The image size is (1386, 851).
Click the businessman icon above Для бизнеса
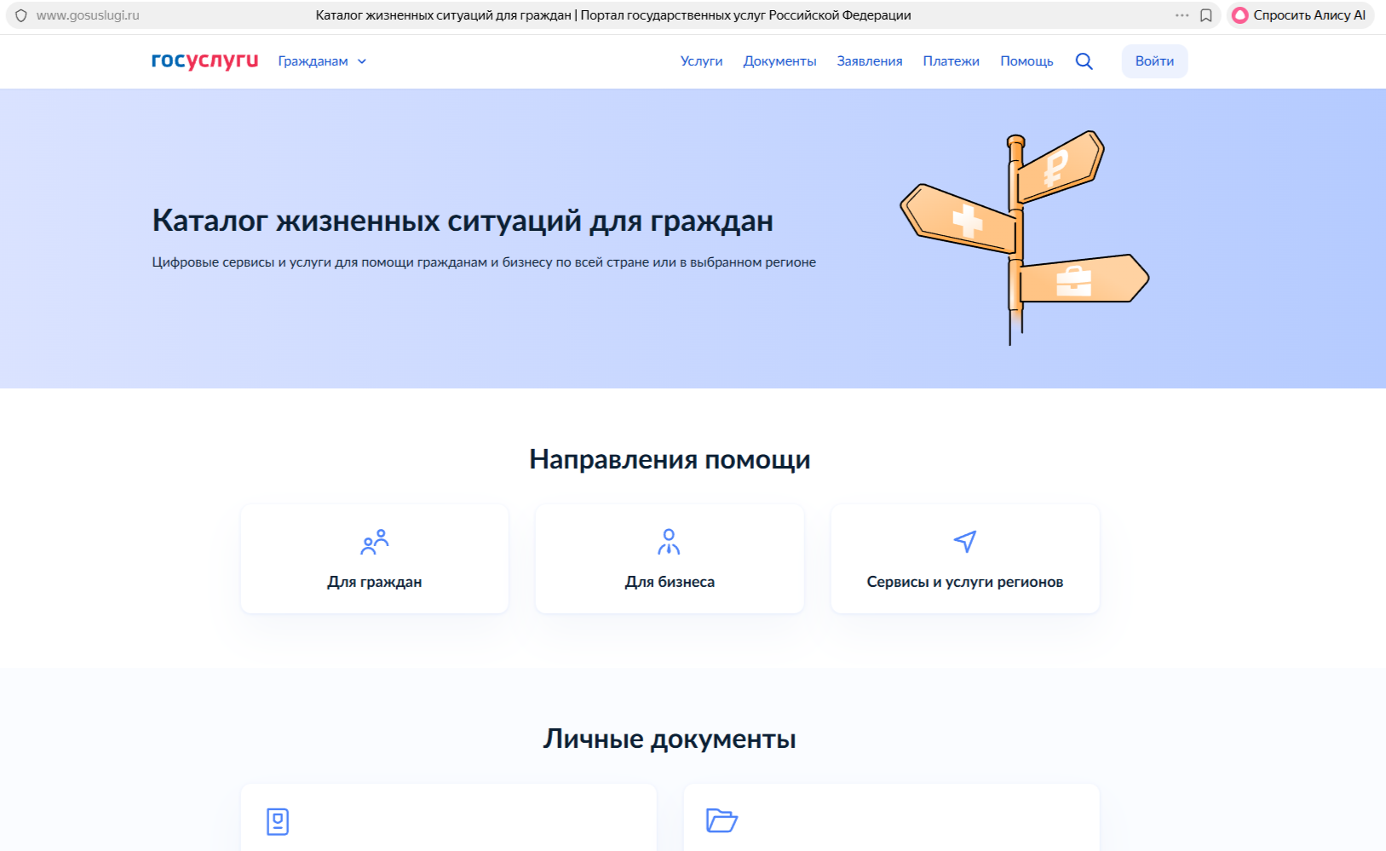669,542
